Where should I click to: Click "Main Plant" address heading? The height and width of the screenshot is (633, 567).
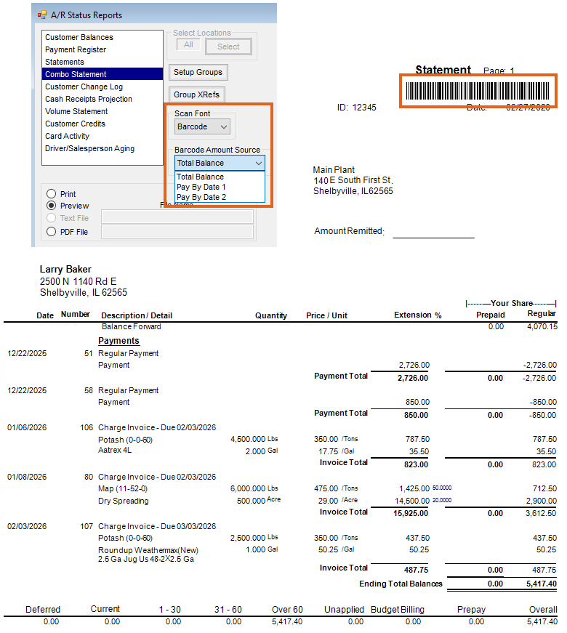tap(334, 170)
